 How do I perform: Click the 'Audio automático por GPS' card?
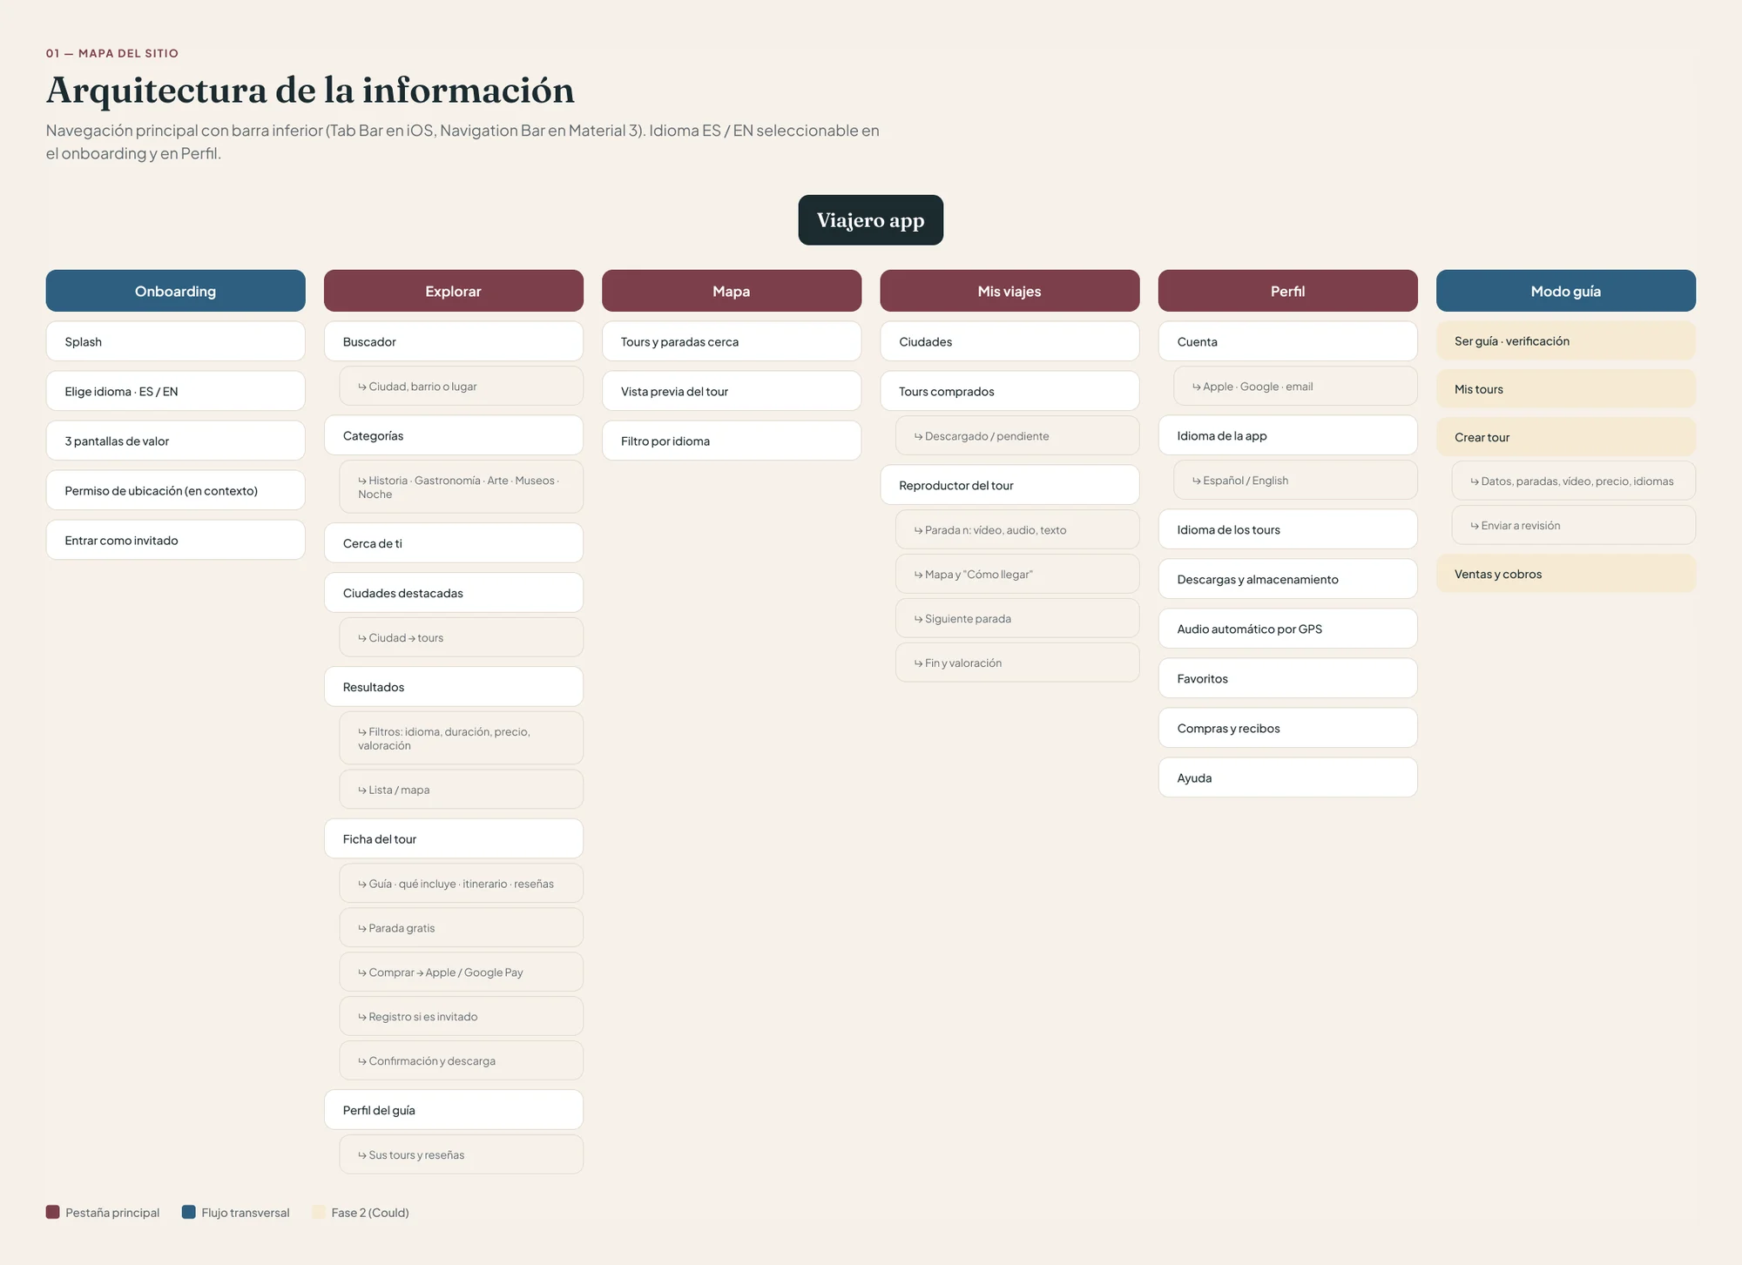click(1287, 629)
